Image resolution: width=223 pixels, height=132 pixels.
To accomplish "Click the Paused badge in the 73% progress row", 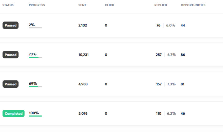I will coord(10,55).
